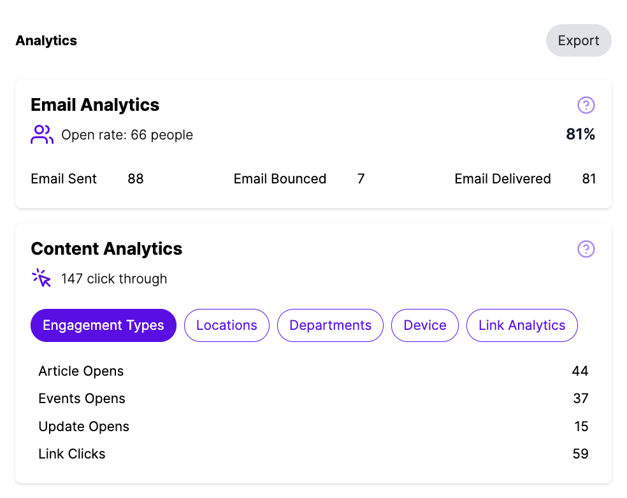The image size is (627, 498).
Task: Click the Email Sent value 88
Action: coord(136,179)
